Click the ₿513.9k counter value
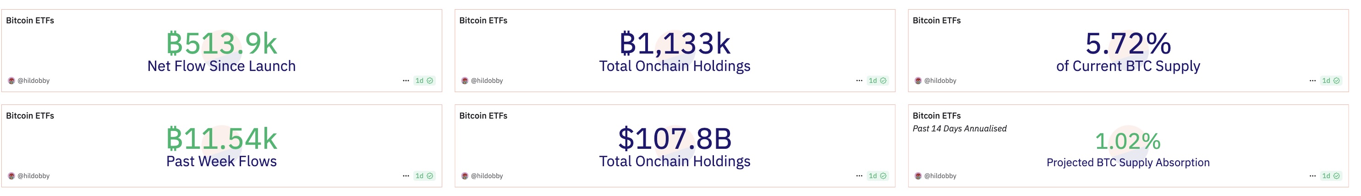Screen dimensions: 1361x196 pos(221,44)
